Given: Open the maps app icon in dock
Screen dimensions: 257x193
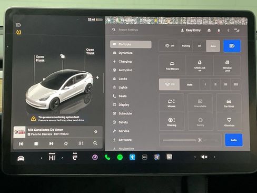Looking at the screenshot, I should 157,157.
